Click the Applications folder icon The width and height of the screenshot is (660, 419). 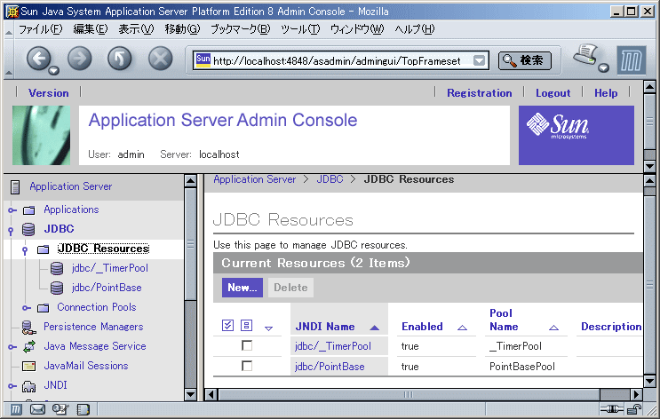[29, 209]
